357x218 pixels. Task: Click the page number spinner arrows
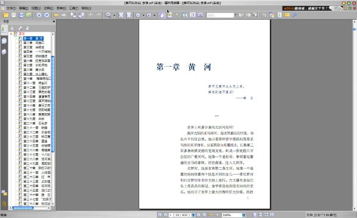coord(193,215)
